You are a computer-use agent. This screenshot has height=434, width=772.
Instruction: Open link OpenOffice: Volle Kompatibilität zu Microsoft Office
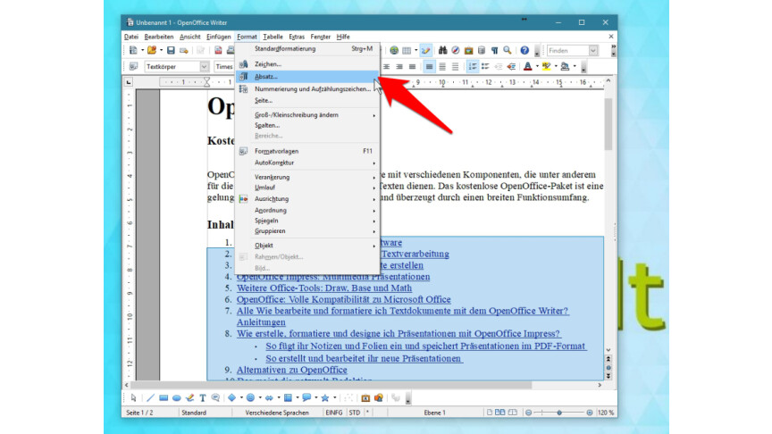point(344,299)
